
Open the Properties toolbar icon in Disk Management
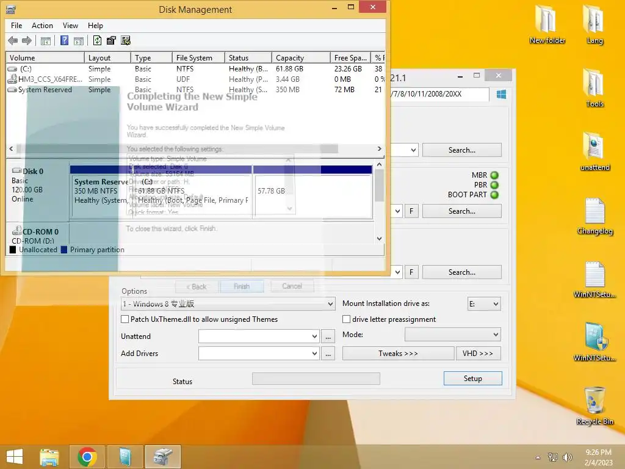click(111, 40)
